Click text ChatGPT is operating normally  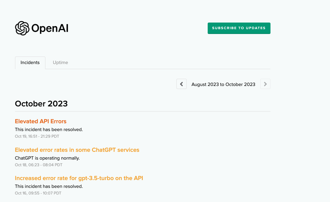tap(47, 158)
